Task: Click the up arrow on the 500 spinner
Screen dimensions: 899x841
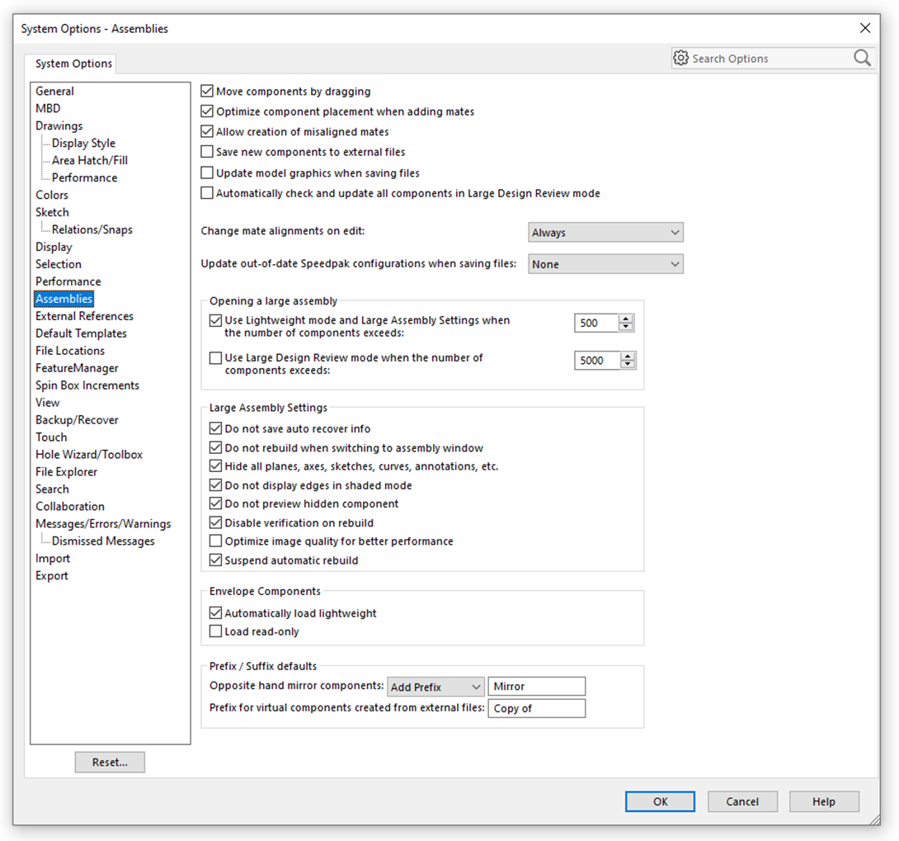Action: 626,319
